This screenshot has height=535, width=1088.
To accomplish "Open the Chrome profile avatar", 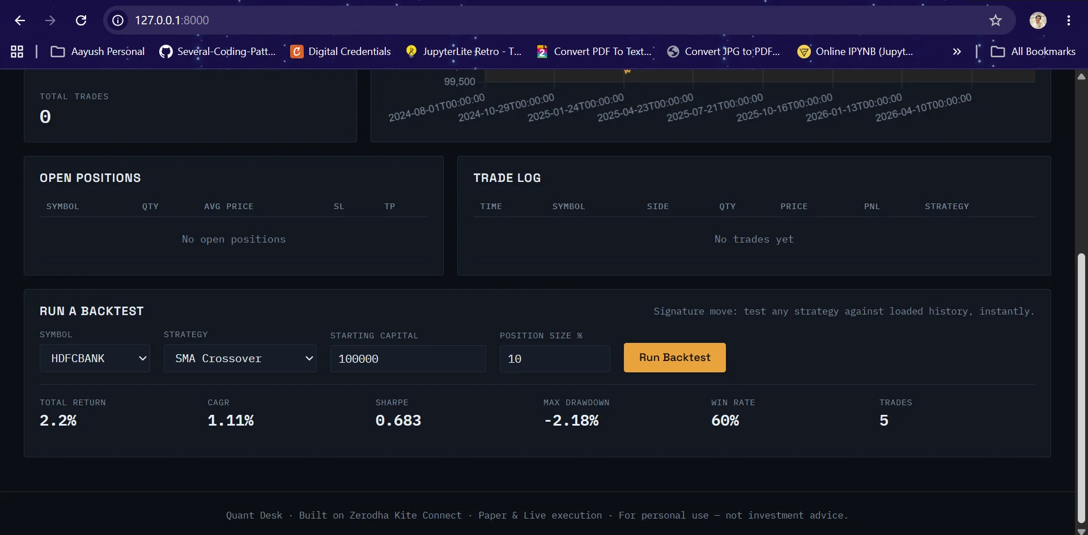I will [x=1038, y=20].
